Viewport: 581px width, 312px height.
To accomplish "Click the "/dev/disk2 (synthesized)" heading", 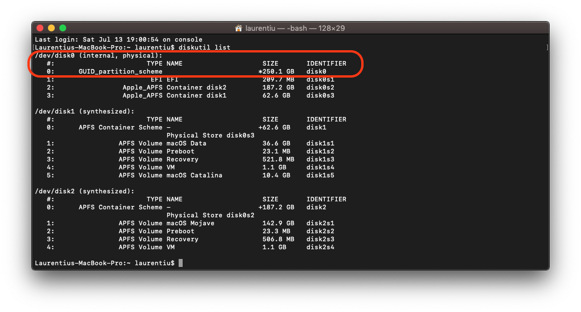I will click(84, 191).
